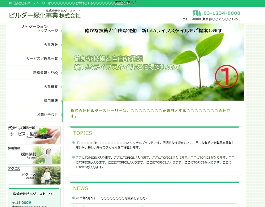Click first TOPICS entry about オリジナルブランド
265x207 pixels.
pos(155,145)
